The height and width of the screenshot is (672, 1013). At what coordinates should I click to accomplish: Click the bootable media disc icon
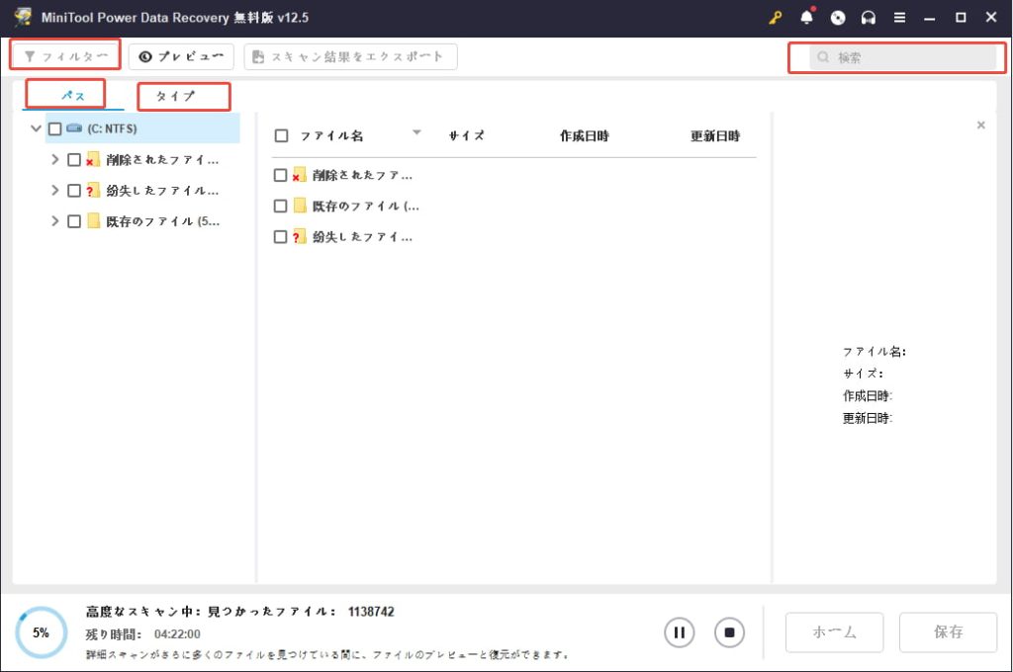[838, 18]
